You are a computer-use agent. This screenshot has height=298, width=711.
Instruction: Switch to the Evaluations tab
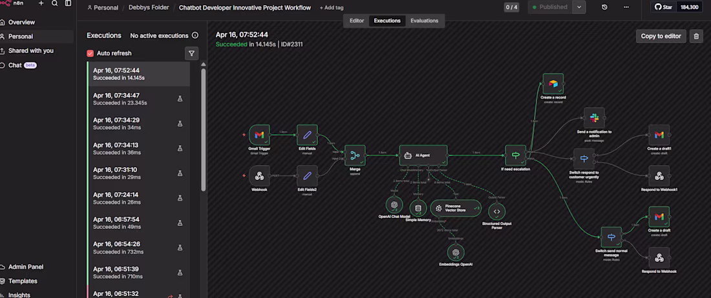[425, 21]
